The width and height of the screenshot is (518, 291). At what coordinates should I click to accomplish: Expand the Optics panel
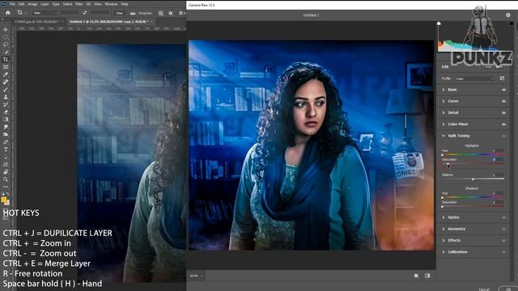click(x=444, y=217)
